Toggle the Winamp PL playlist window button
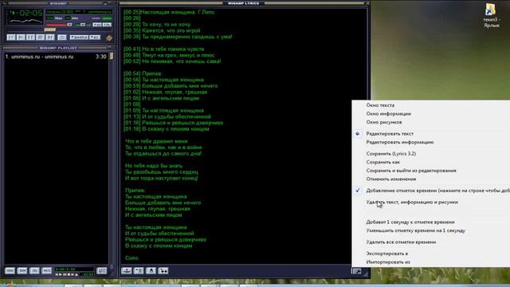 click(107, 25)
